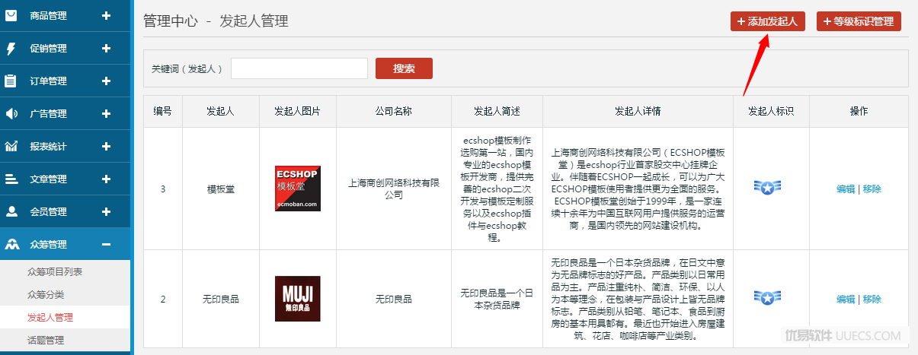The image size is (918, 355).
Task: Click the 文章管理 lines icon
Action: 11,179
